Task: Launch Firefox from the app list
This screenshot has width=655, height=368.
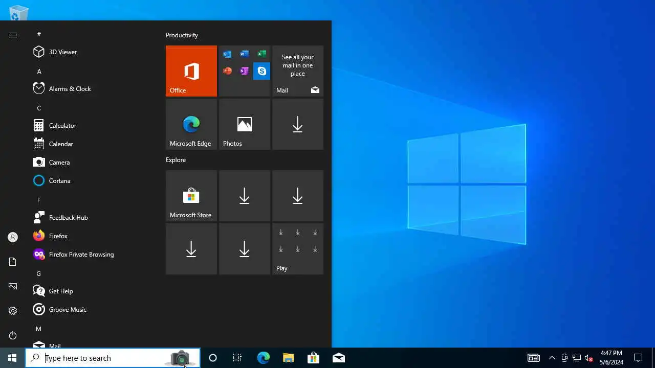Action: point(93,236)
